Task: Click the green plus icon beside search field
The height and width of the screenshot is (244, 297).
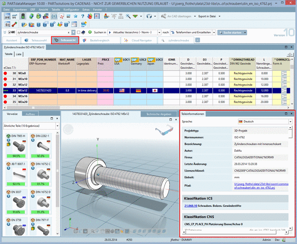Action: click(90, 32)
